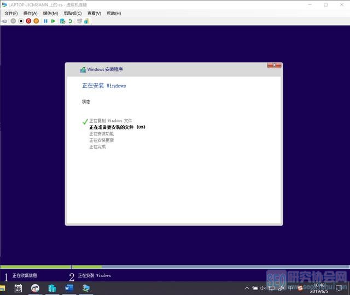Screen dimensions: 350x295
Task: Open the 查看(V) menu
Action: click(x=94, y=13)
